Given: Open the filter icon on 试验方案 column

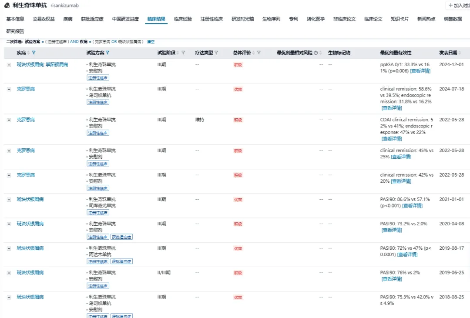Looking at the screenshot, I should (x=107, y=53).
